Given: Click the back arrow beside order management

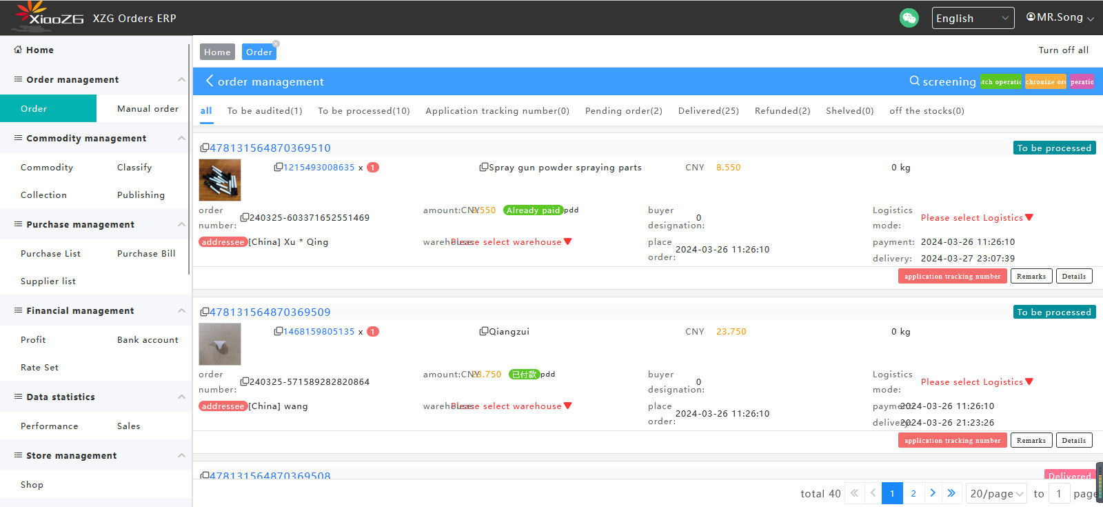Looking at the screenshot, I should pyautogui.click(x=209, y=81).
